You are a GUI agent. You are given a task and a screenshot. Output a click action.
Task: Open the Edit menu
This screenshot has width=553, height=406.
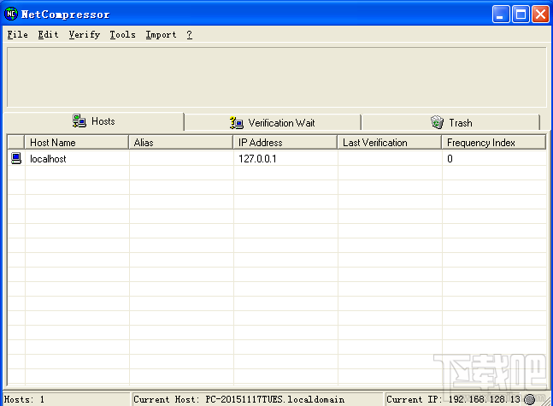[x=48, y=34]
